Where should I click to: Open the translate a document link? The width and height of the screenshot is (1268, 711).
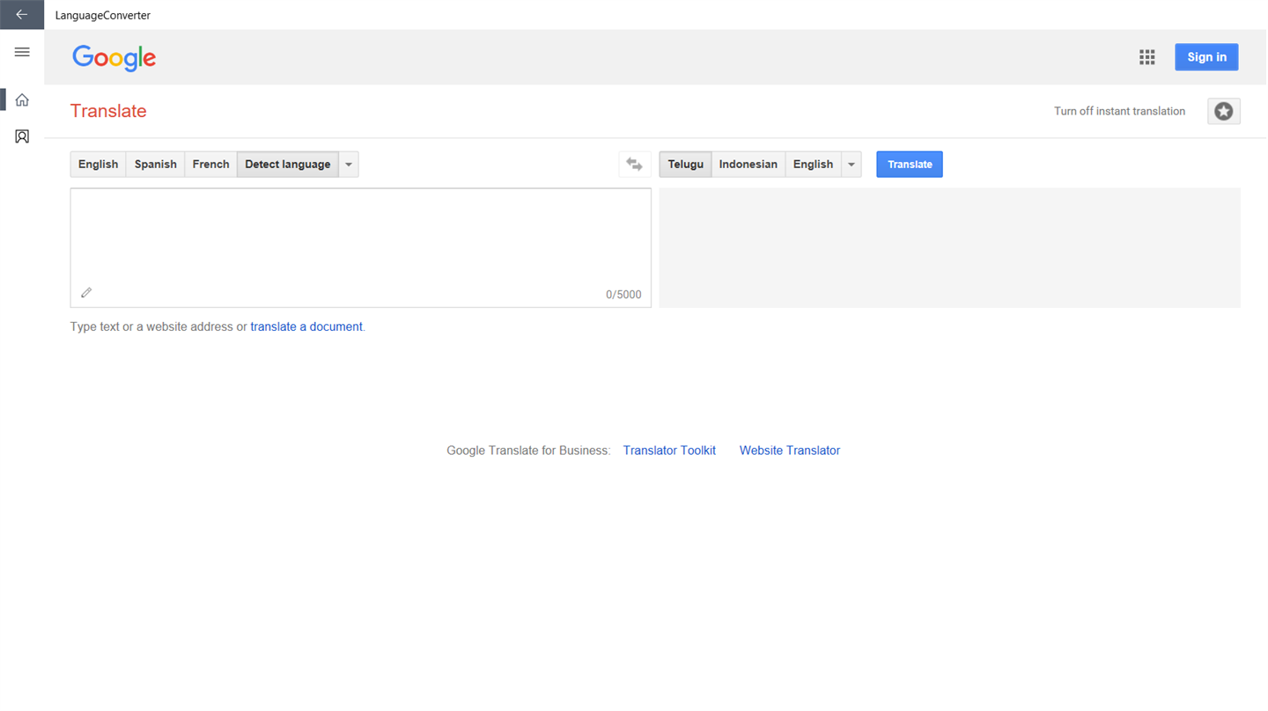click(306, 326)
